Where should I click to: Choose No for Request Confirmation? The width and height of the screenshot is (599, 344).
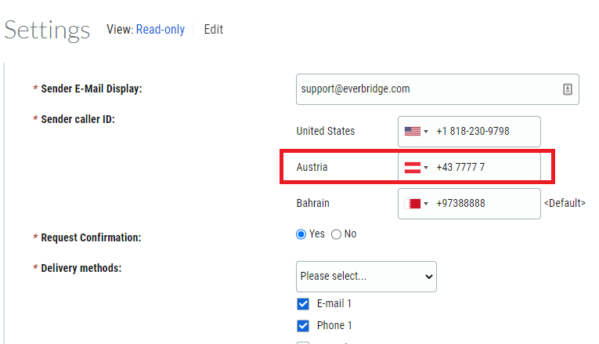click(337, 234)
